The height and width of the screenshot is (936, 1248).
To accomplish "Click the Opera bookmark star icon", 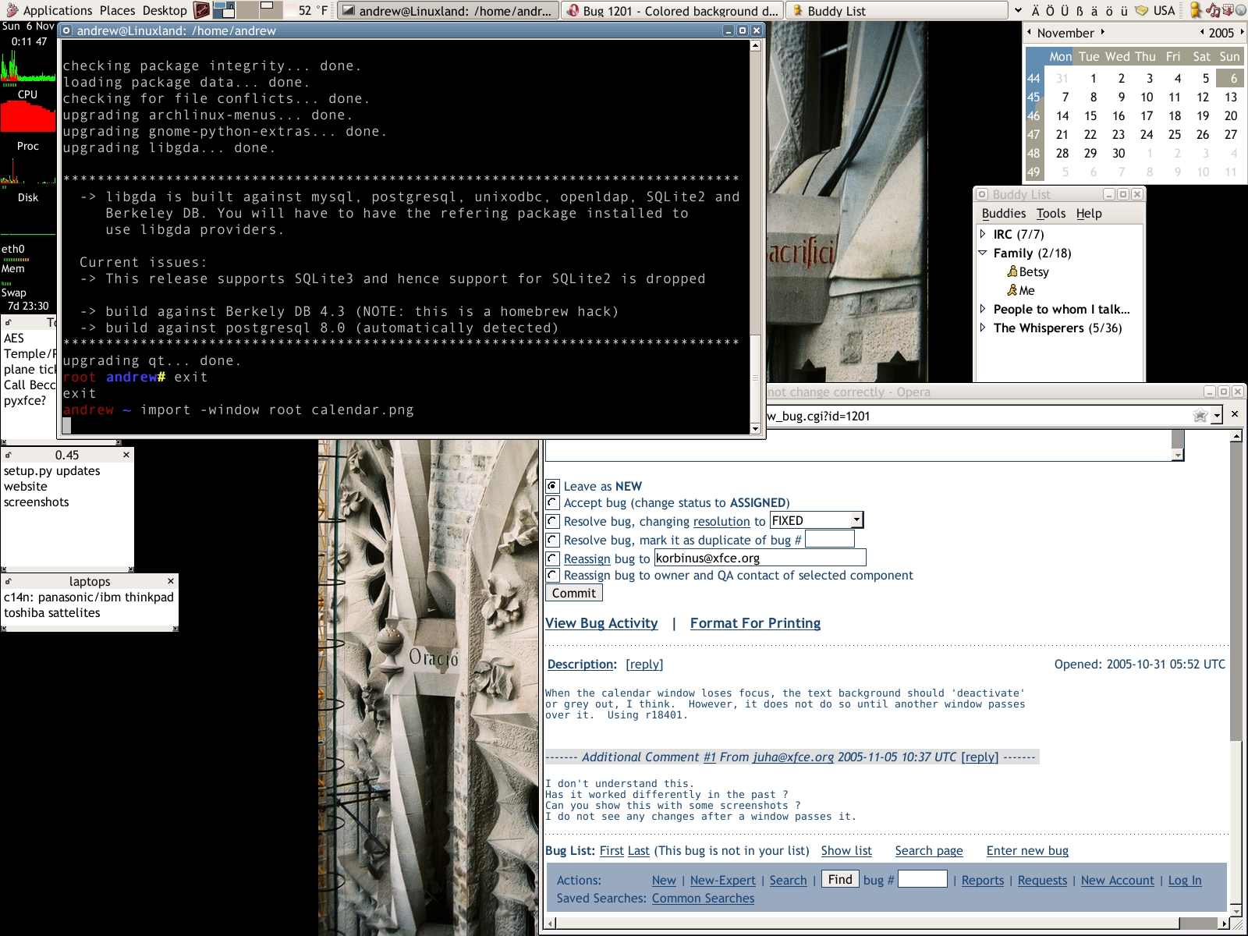I will pyautogui.click(x=1200, y=416).
